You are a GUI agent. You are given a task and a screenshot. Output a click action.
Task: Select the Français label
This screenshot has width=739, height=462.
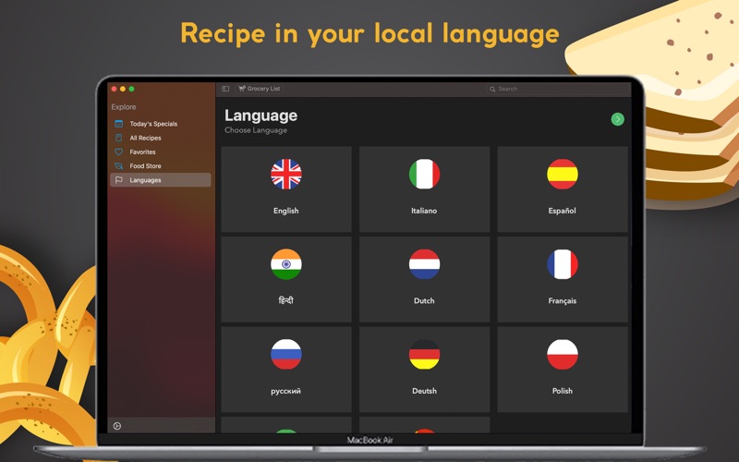click(x=563, y=301)
